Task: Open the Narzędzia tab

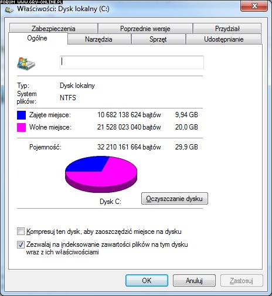Action: point(99,39)
